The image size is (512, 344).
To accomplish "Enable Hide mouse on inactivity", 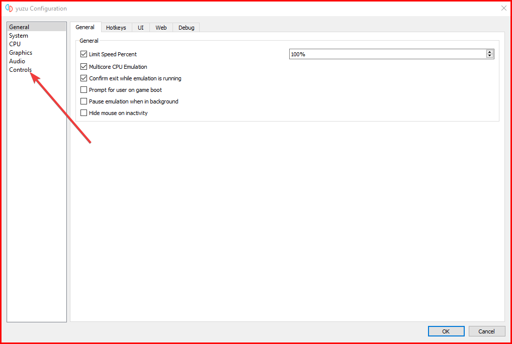I will point(83,113).
